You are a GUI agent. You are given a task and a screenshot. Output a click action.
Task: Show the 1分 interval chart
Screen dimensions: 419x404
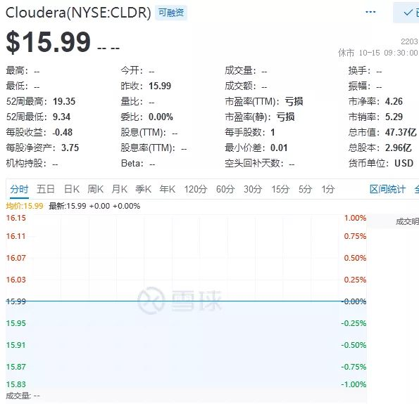click(328, 189)
